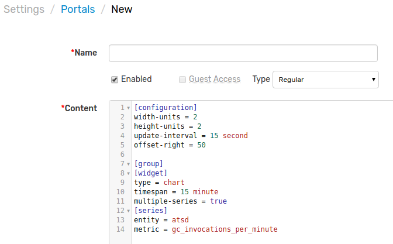Open the Settings breadcrumb
Viewport: 393px width, 244px height.
point(24,9)
